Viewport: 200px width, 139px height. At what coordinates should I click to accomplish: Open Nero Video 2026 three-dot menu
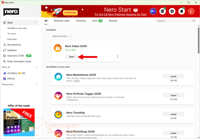tap(117, 56)
